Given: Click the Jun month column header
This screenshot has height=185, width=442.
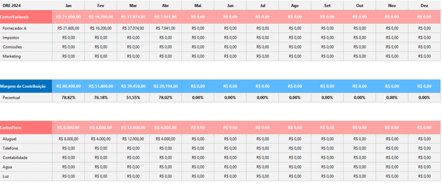Looking at the screenshot, I should click(230, 5).
